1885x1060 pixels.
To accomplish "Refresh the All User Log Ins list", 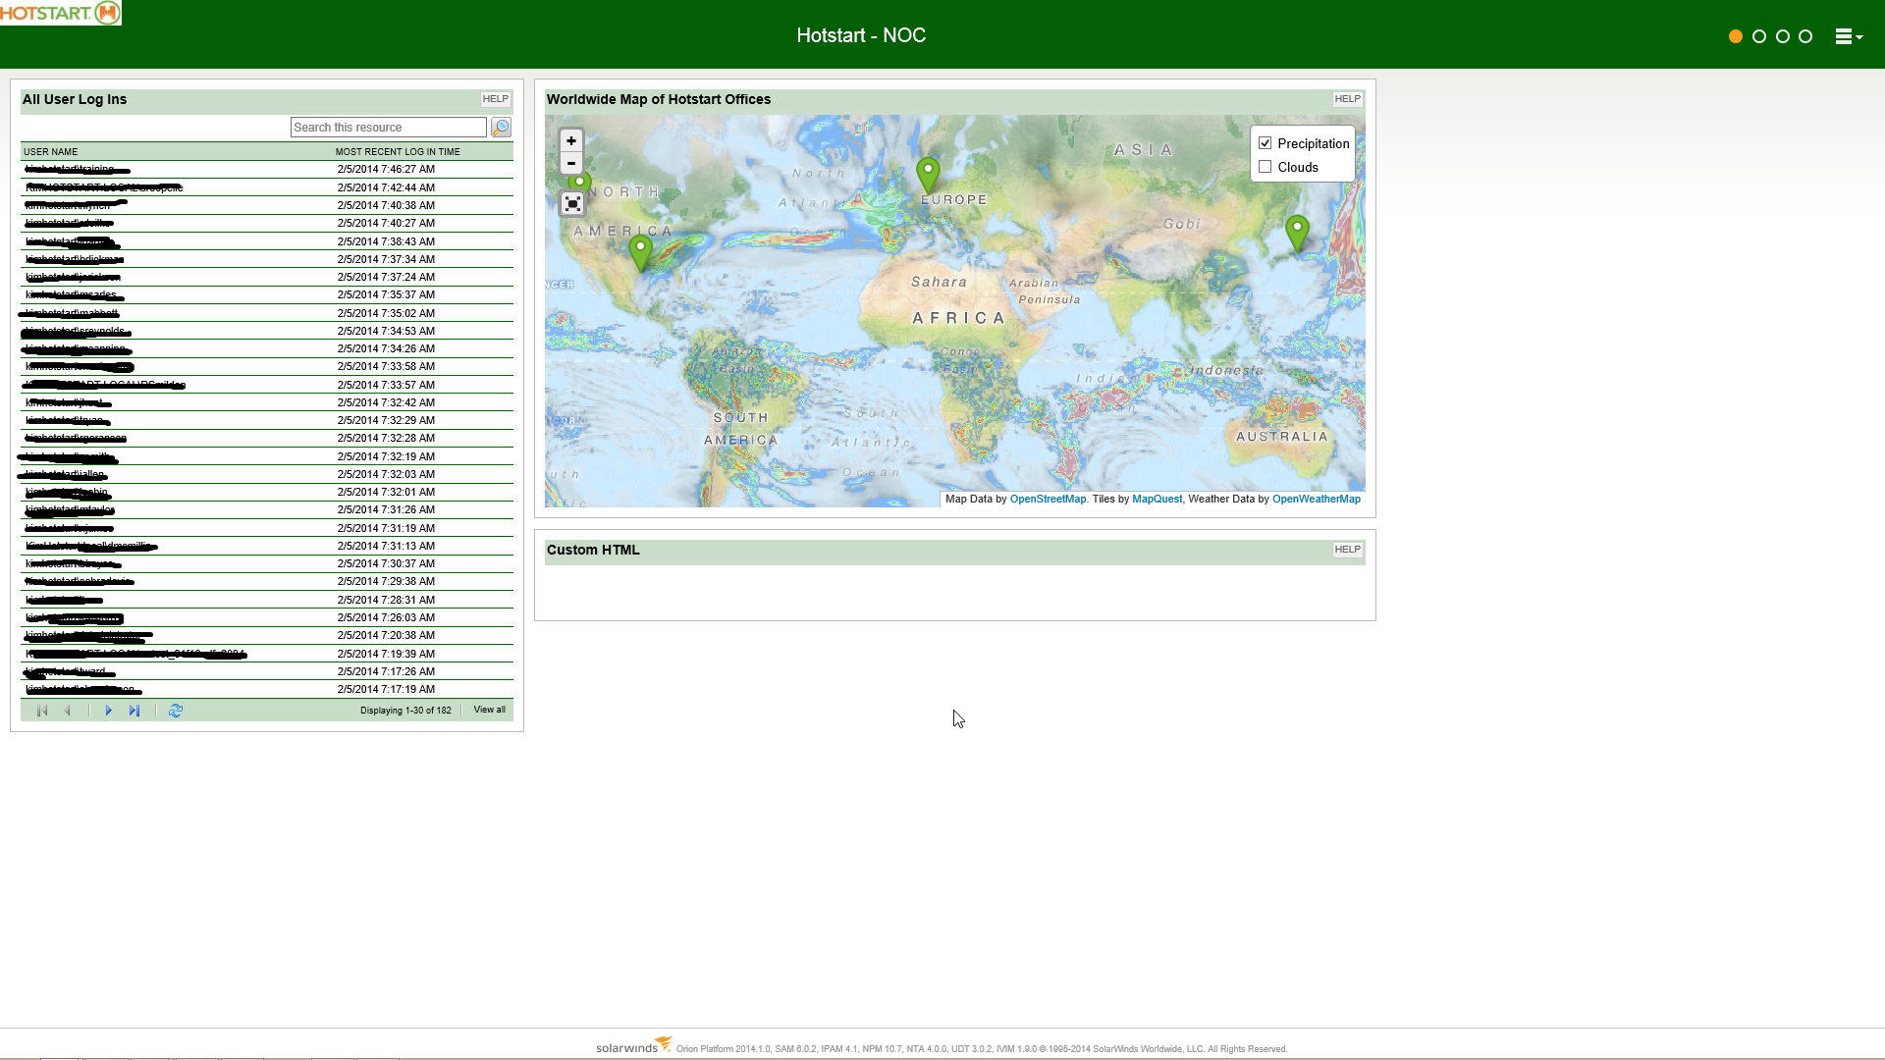I will [x=176, y=711].
